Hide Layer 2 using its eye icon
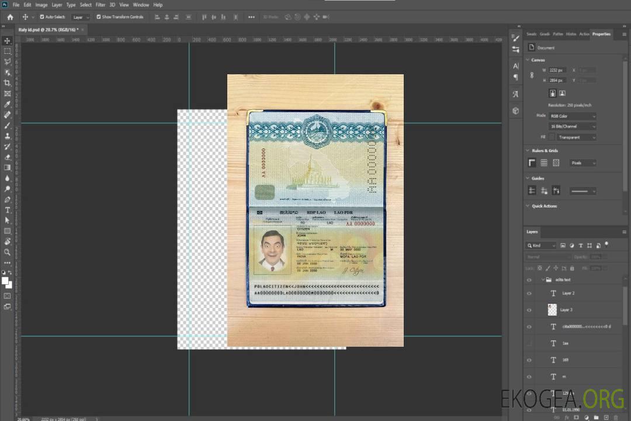The image size is (631, 421). point(529,293)
